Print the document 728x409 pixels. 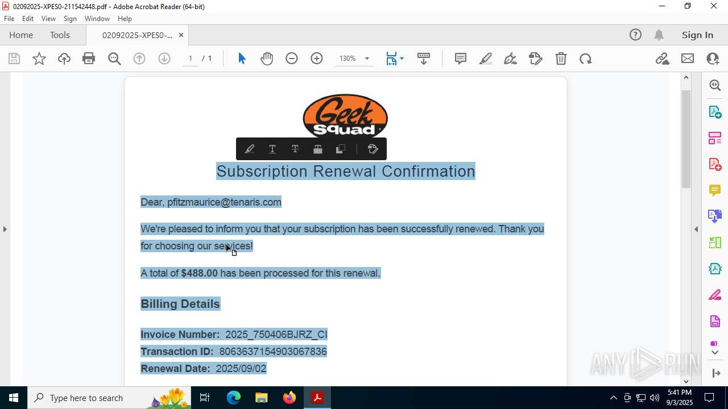click(89, 59)
